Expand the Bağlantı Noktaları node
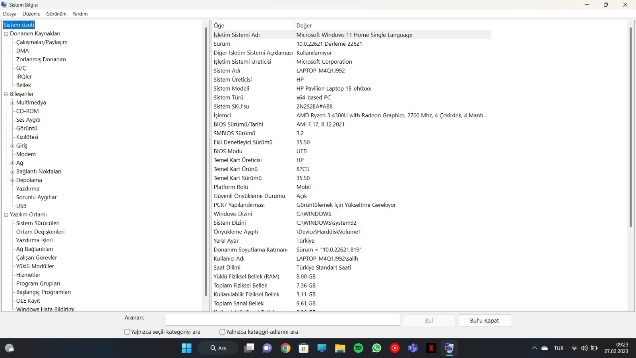Viewport: 636px width, 358px height. pyautogui.click(x=13, y=172)
